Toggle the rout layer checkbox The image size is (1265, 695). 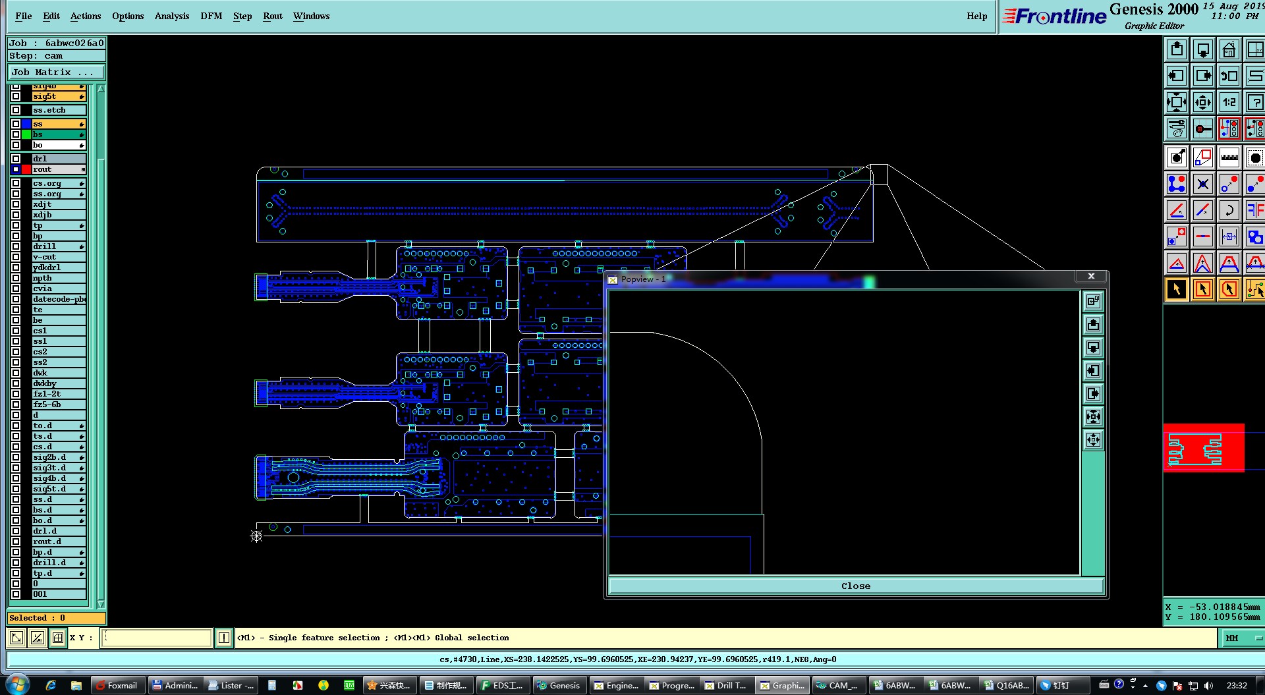click(16, 169)
